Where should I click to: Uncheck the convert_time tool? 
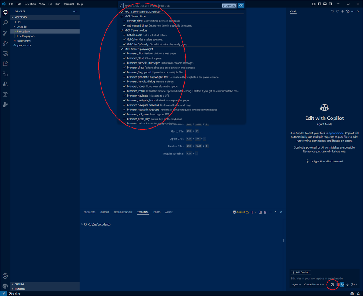click(124, 21)
